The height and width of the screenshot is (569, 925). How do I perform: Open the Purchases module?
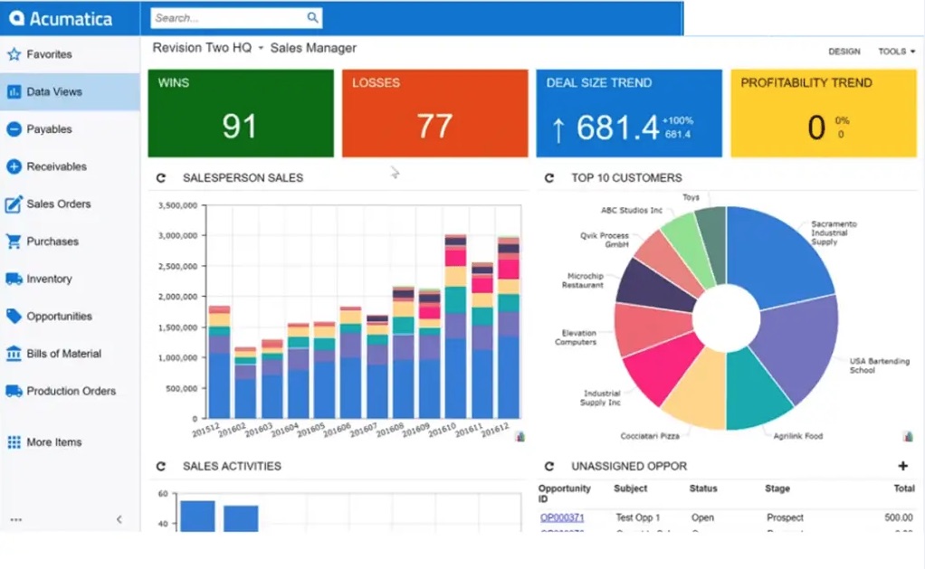tap(57, 241)
